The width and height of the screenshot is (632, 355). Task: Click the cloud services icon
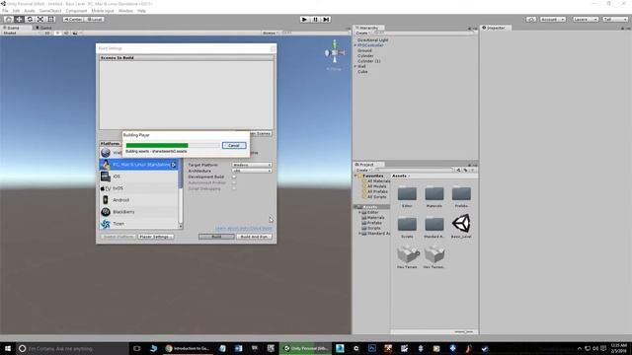pyautogui.click(x=531, y=20)
